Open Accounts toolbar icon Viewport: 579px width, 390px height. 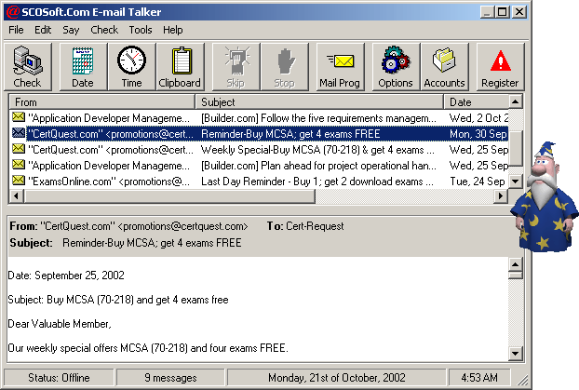pos(444,67)
